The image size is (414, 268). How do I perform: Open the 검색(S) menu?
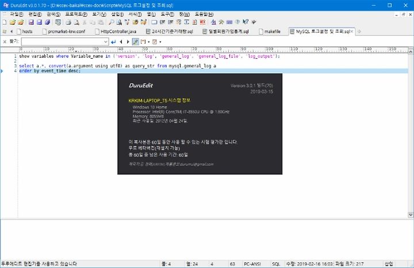tap(53, 14)
